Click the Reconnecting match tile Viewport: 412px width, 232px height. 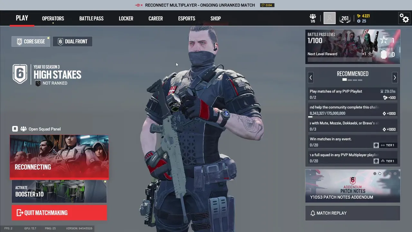pos(59,156)
